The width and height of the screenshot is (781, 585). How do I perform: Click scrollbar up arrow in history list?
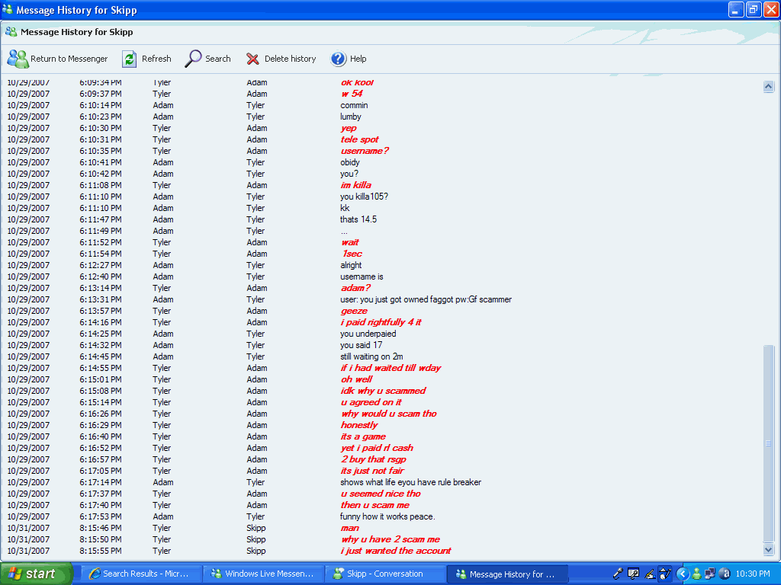pyautogui.click(x=769, y=87)
